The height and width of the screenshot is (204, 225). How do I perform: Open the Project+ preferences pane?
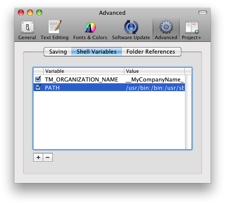(x=191, y=30)
